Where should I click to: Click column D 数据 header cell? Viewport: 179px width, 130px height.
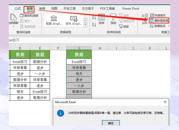pos(20,55)
